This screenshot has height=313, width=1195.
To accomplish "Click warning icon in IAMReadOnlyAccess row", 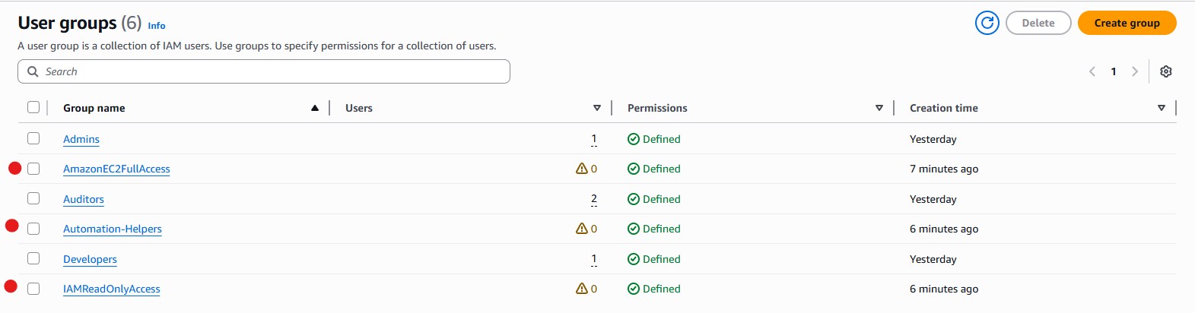I will 581,289.
